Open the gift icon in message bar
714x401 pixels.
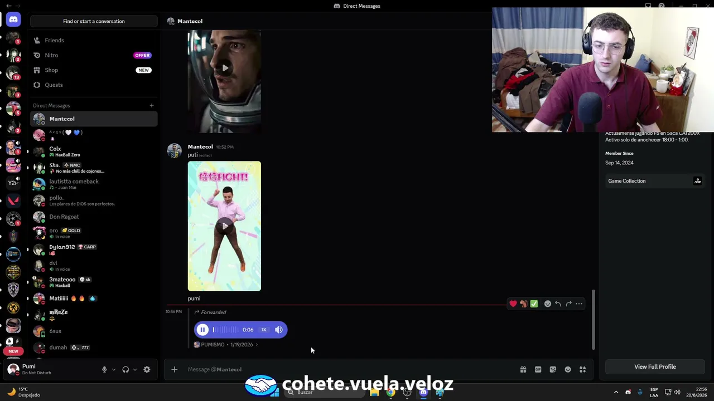(x=523, y=369)
